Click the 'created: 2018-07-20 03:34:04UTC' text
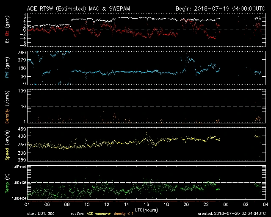This screenshot has width=271, height=217. (x=232, y=214)
